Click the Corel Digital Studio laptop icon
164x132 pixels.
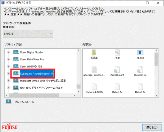(x=16, y=52)
